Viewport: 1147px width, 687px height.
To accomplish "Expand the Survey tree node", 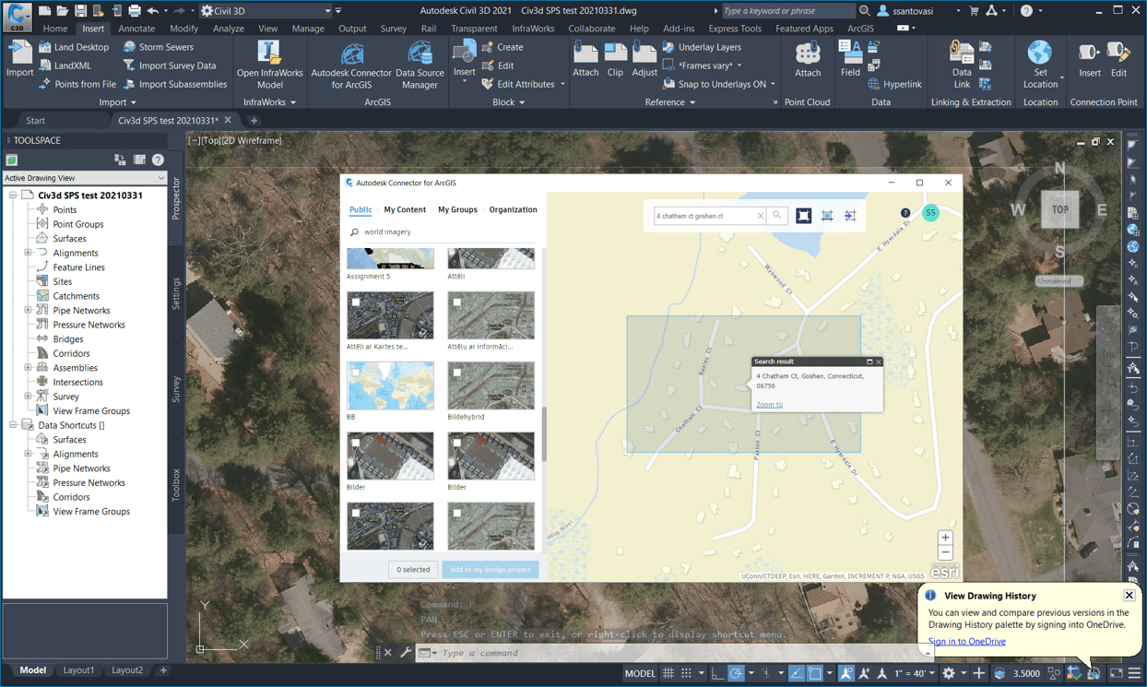I will (x=28, y=396).
